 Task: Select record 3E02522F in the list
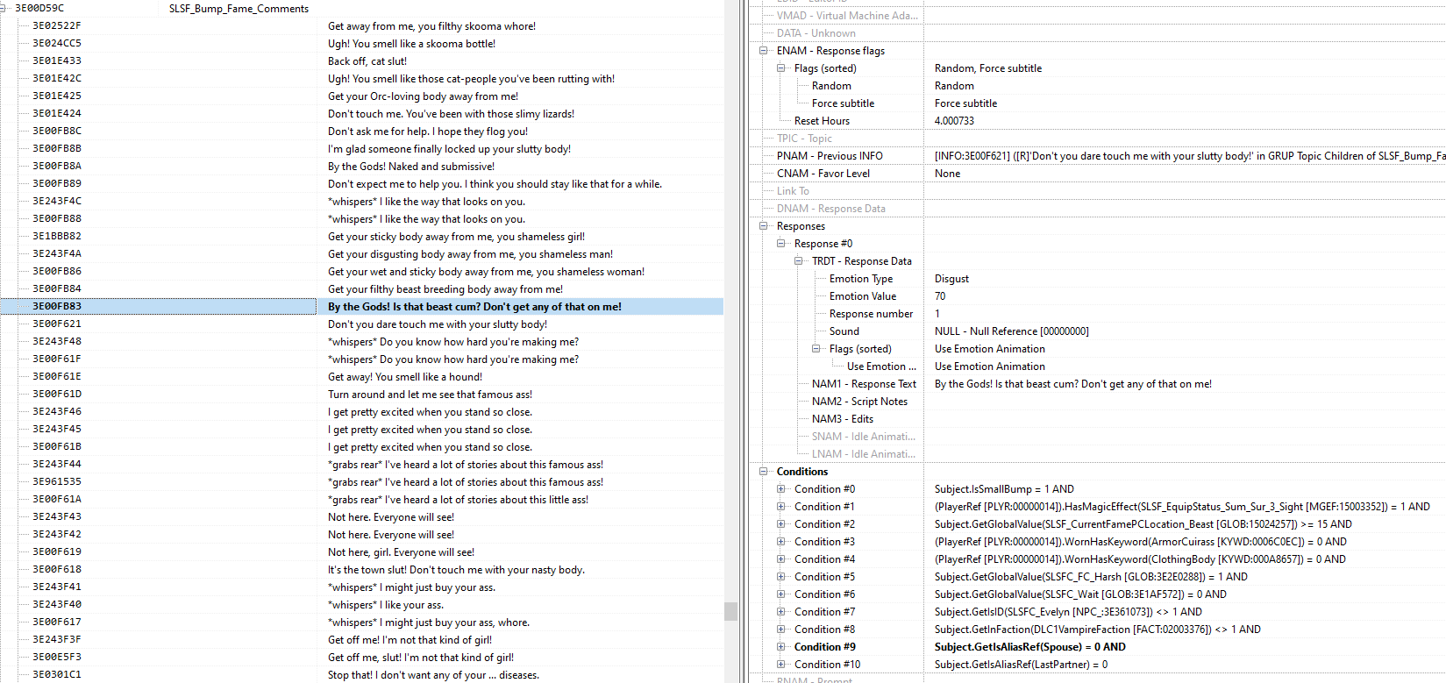click(x=361, y=26)
